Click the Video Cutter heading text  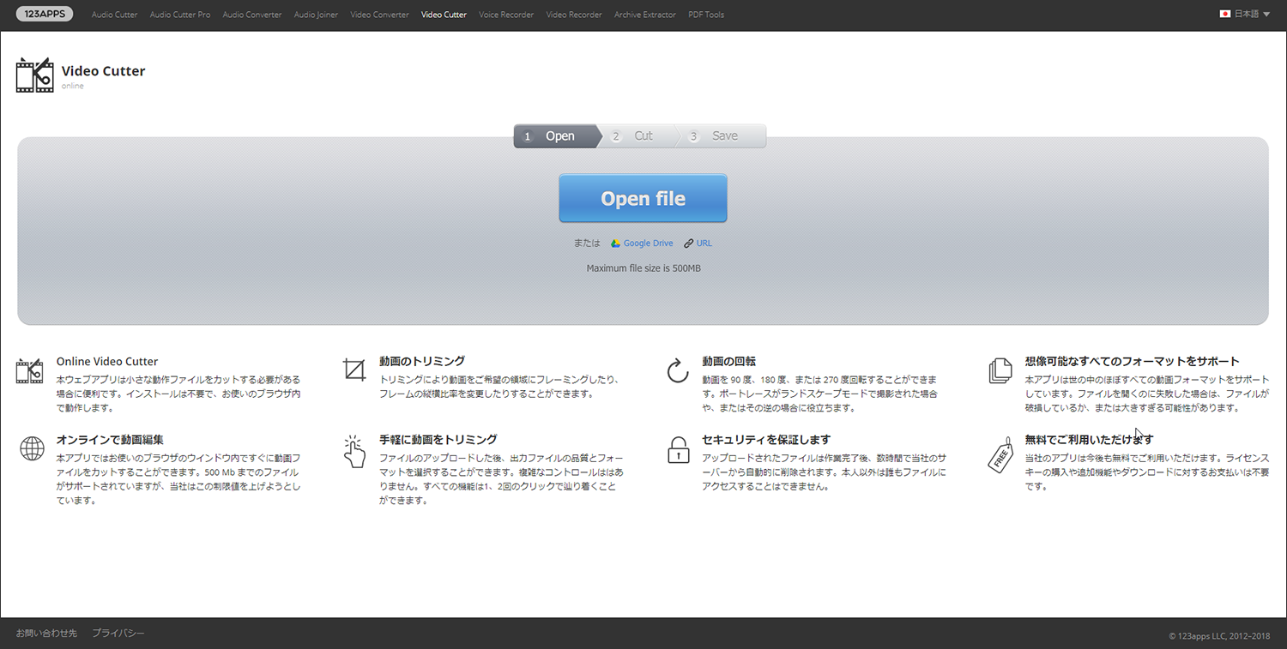[104, 71]
